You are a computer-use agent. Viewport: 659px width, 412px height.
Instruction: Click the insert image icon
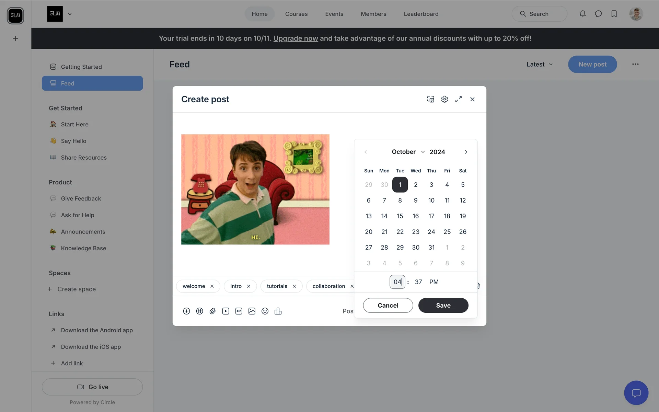point(252,311)
